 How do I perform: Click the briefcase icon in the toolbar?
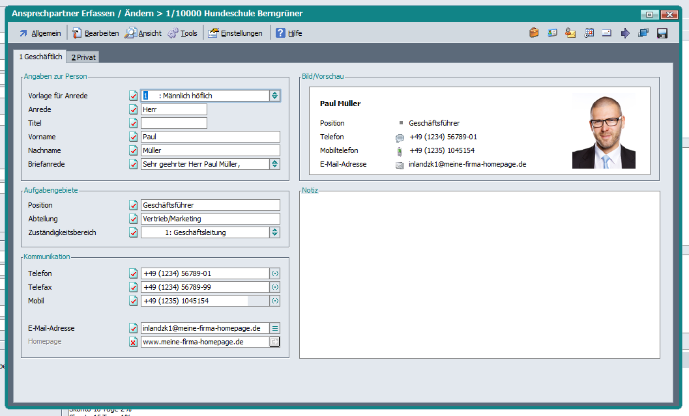pos(534,33)
